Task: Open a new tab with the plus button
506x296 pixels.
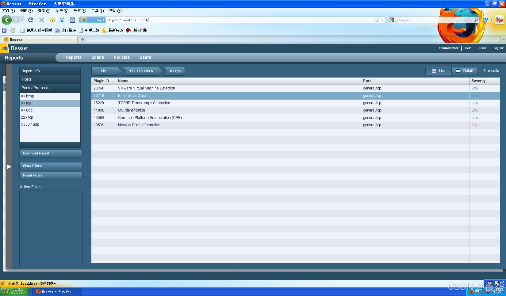Action: tap(82, 40)
